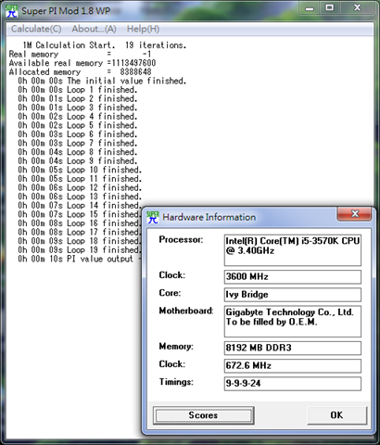Click the 'Loop 9 finished' line
380x445 pixels.
77,161
